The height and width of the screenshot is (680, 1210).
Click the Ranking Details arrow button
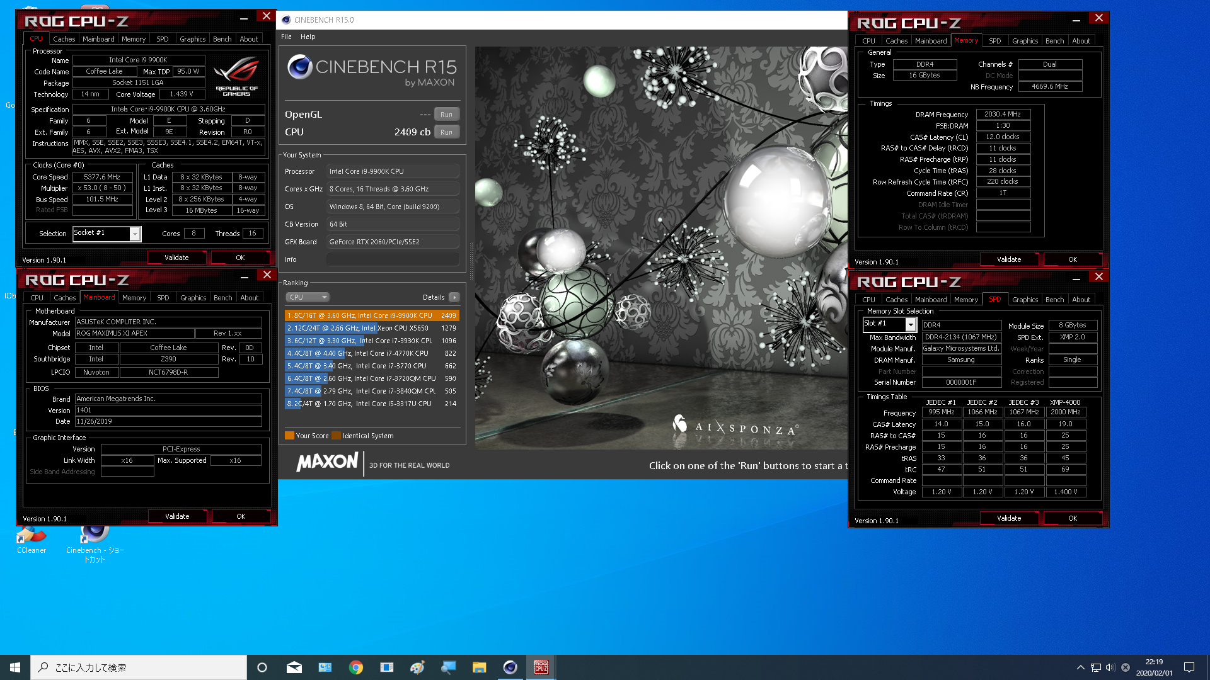click(454, 297)
